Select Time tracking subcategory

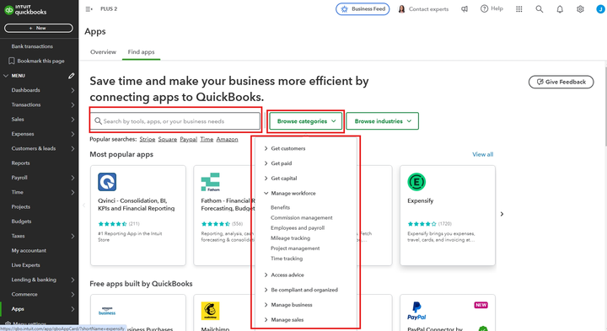coord(287,259)
